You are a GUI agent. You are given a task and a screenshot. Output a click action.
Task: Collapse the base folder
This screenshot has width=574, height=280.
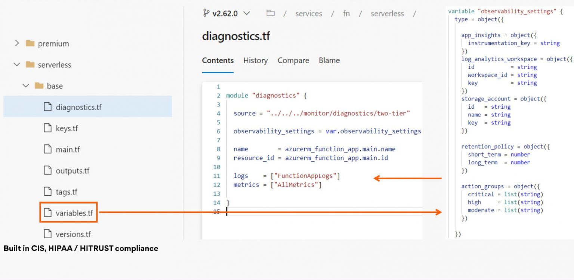(26, 86)
